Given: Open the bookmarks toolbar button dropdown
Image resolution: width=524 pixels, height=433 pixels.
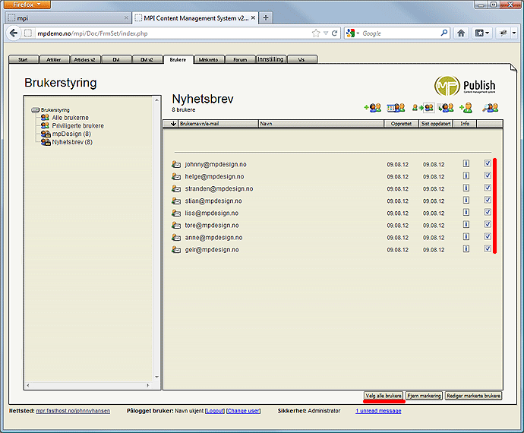Looking at the screenshot, I should click(482, 33).
